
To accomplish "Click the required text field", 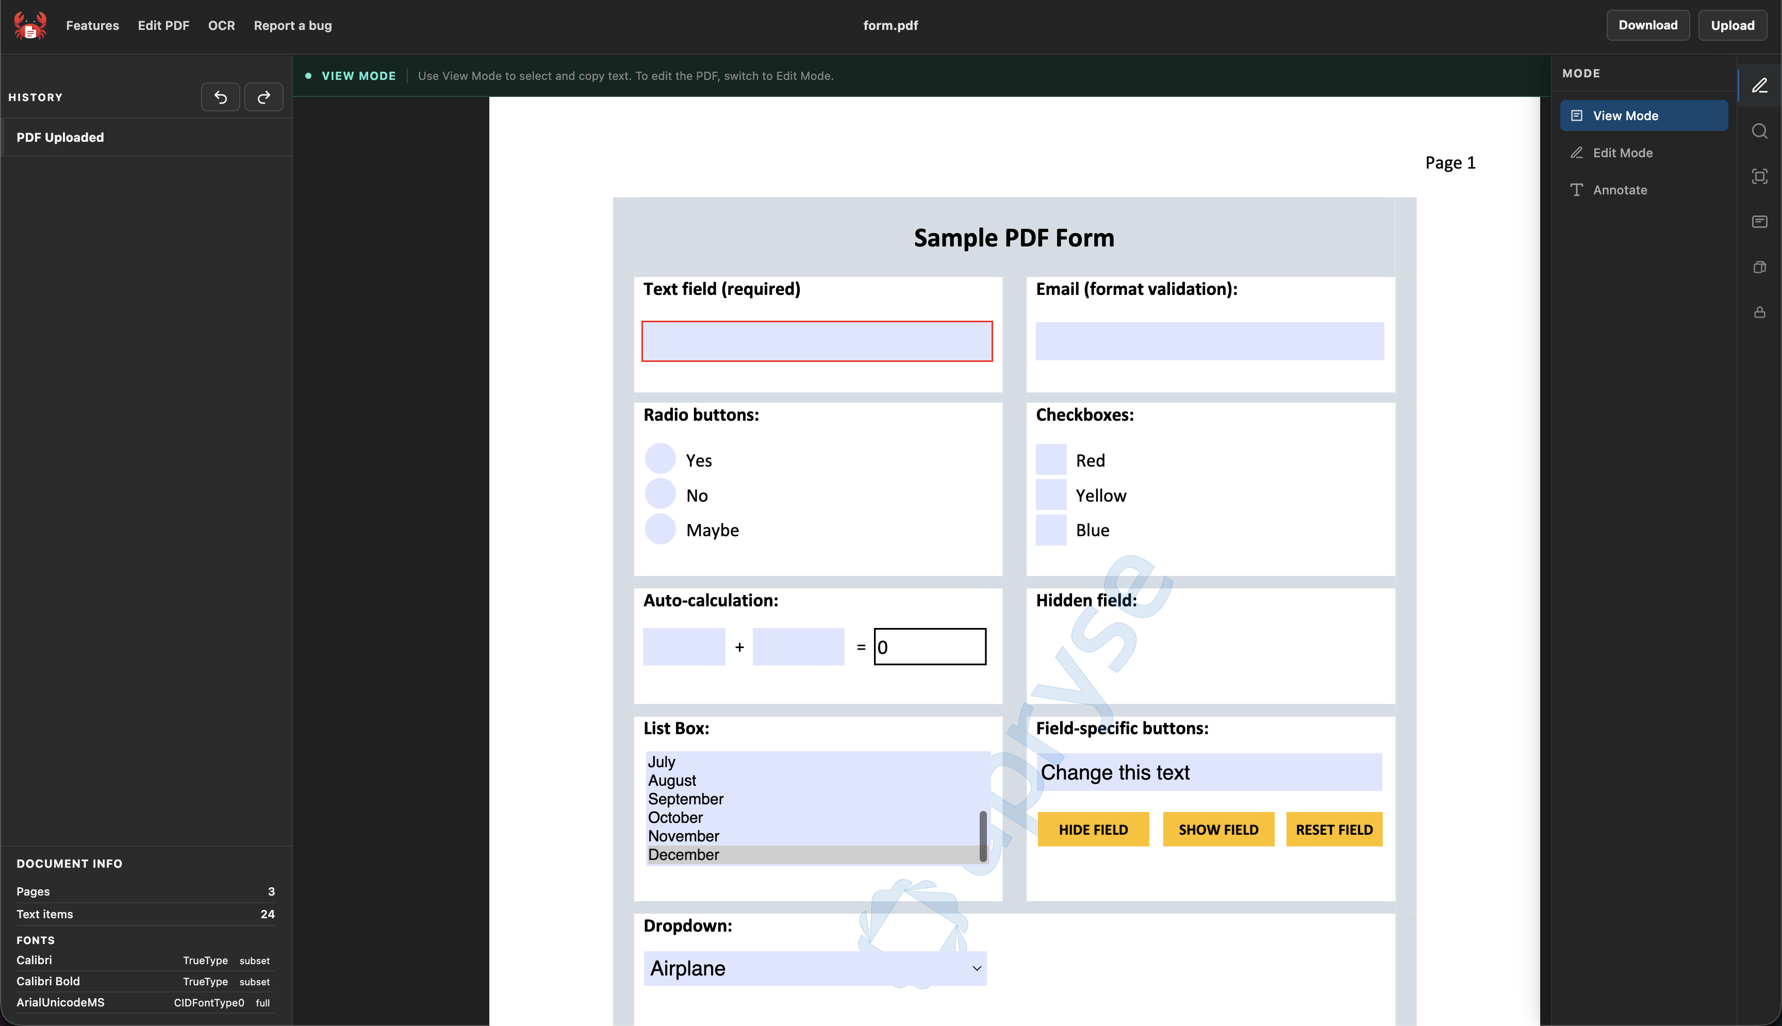I will [817, 342].
